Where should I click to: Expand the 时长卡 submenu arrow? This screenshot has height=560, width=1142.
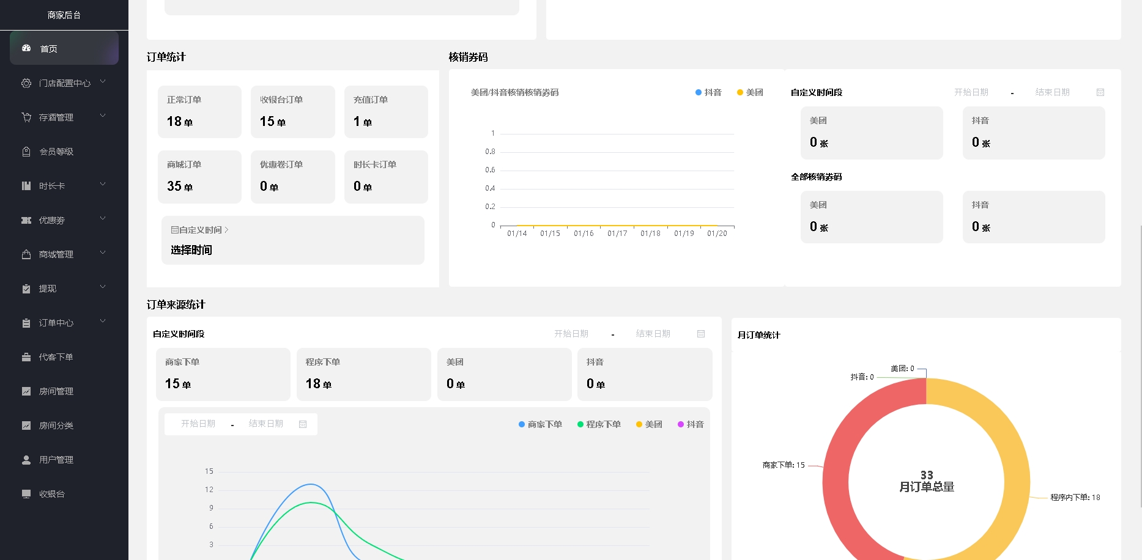pyautogui.click(x=103, y=184)
